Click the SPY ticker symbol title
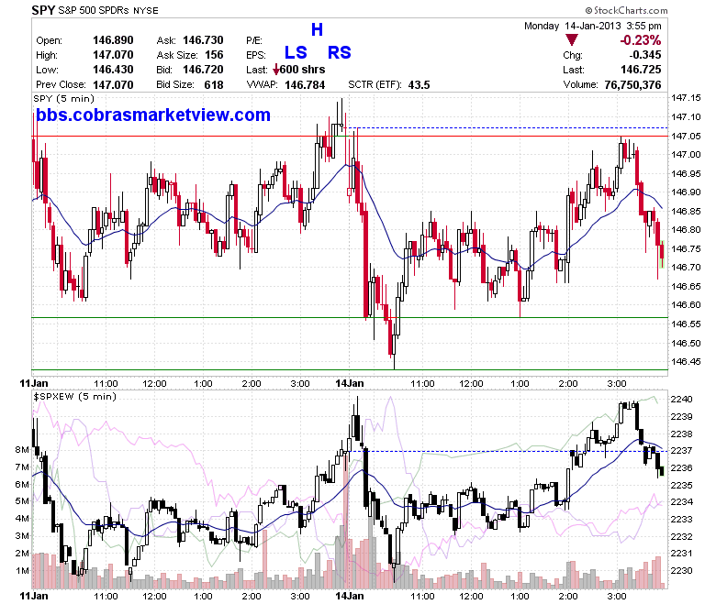716x604 pixels. [x=43, y=10]
